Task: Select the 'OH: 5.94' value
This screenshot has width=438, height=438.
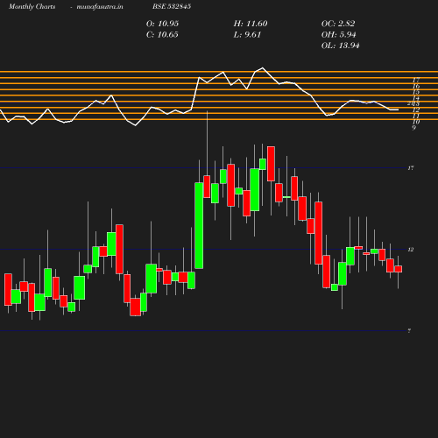Action: pos(338,35)
